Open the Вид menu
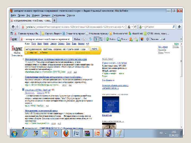The image size is (191, 143). click(28, 15)
